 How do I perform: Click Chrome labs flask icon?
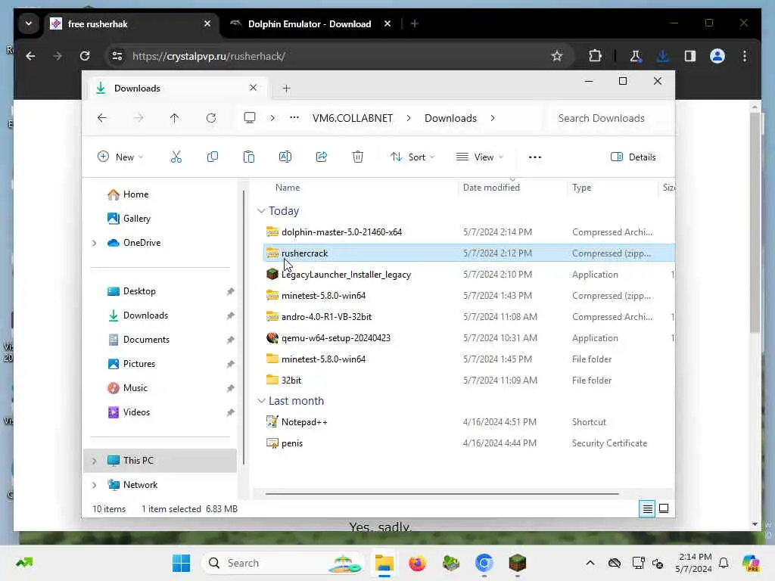click(x=636, y=56)
